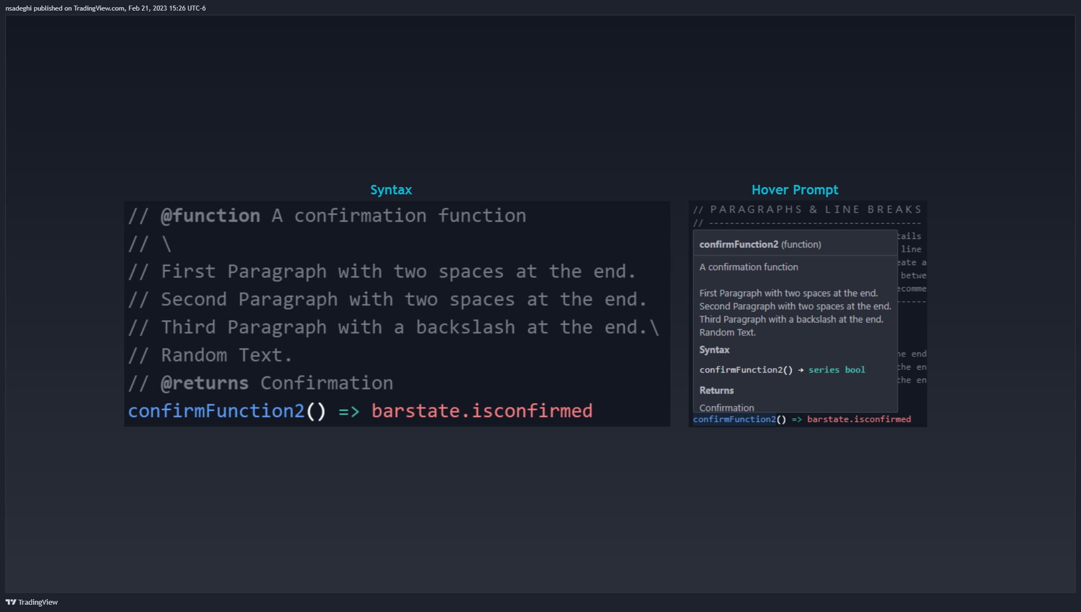
Task: Click the bold 'Syntax' label in the tooltip
Action: (x=714, y=350)
